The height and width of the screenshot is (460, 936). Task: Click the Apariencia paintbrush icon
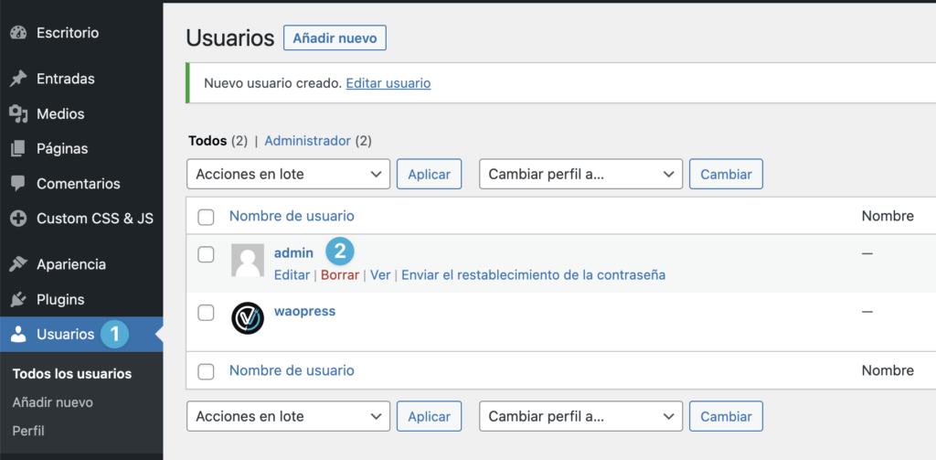click(18, 264)
